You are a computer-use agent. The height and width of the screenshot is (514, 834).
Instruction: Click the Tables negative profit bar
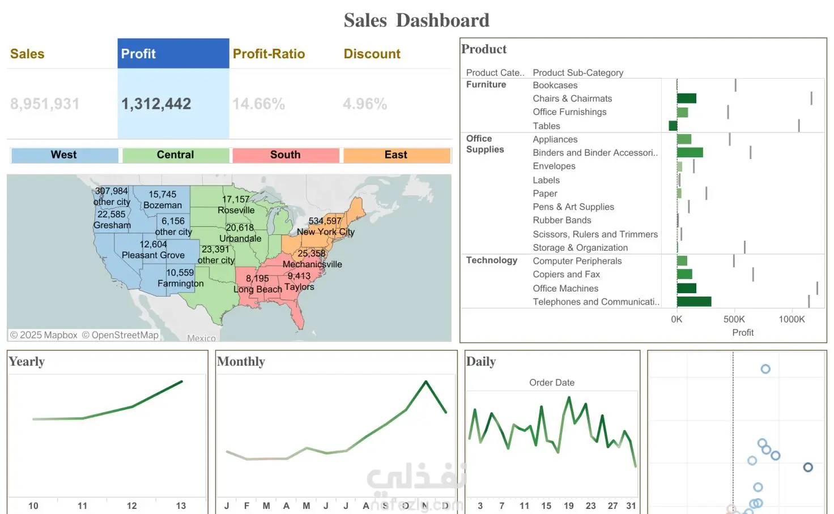point(673,126)
